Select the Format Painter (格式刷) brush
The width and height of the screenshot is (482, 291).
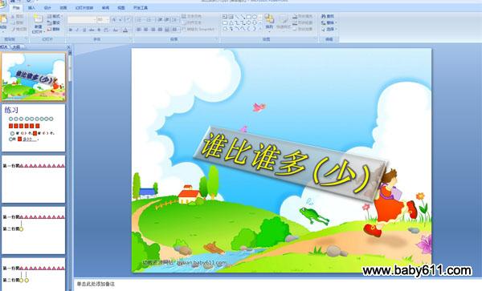(x=13, y=29)
